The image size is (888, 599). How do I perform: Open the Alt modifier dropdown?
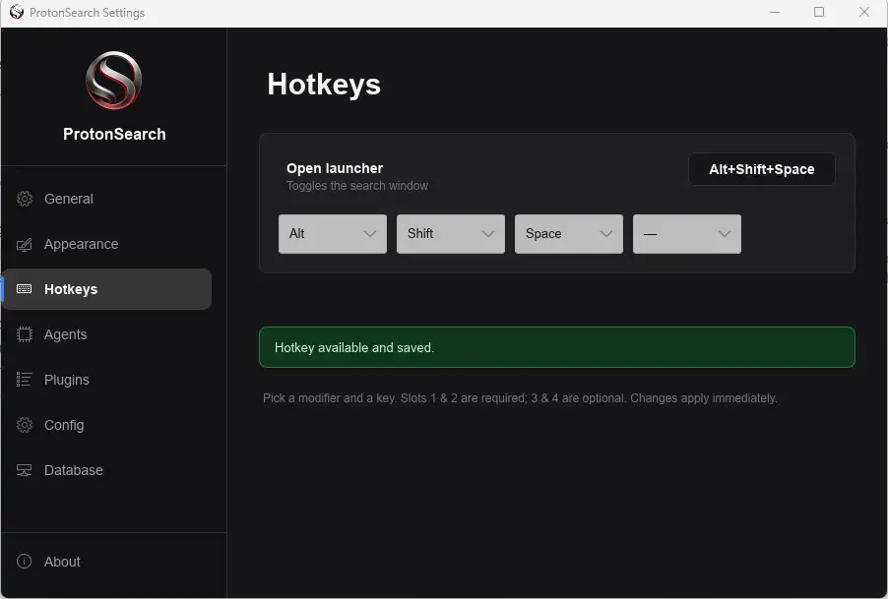(333, 234)
